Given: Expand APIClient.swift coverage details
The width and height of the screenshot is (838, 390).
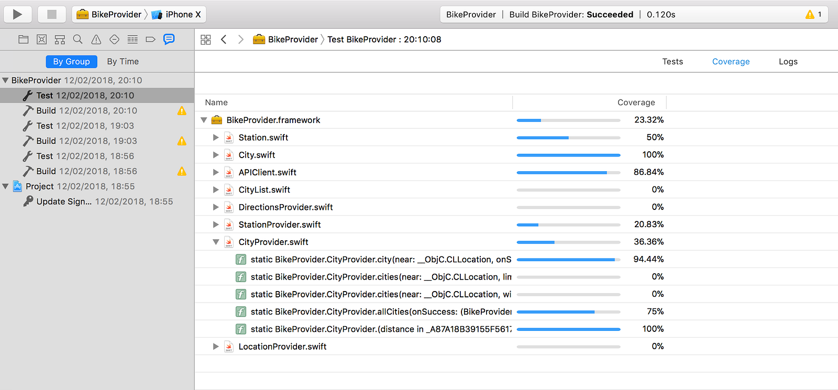Looking at the screenshot, I should [216, 172].
